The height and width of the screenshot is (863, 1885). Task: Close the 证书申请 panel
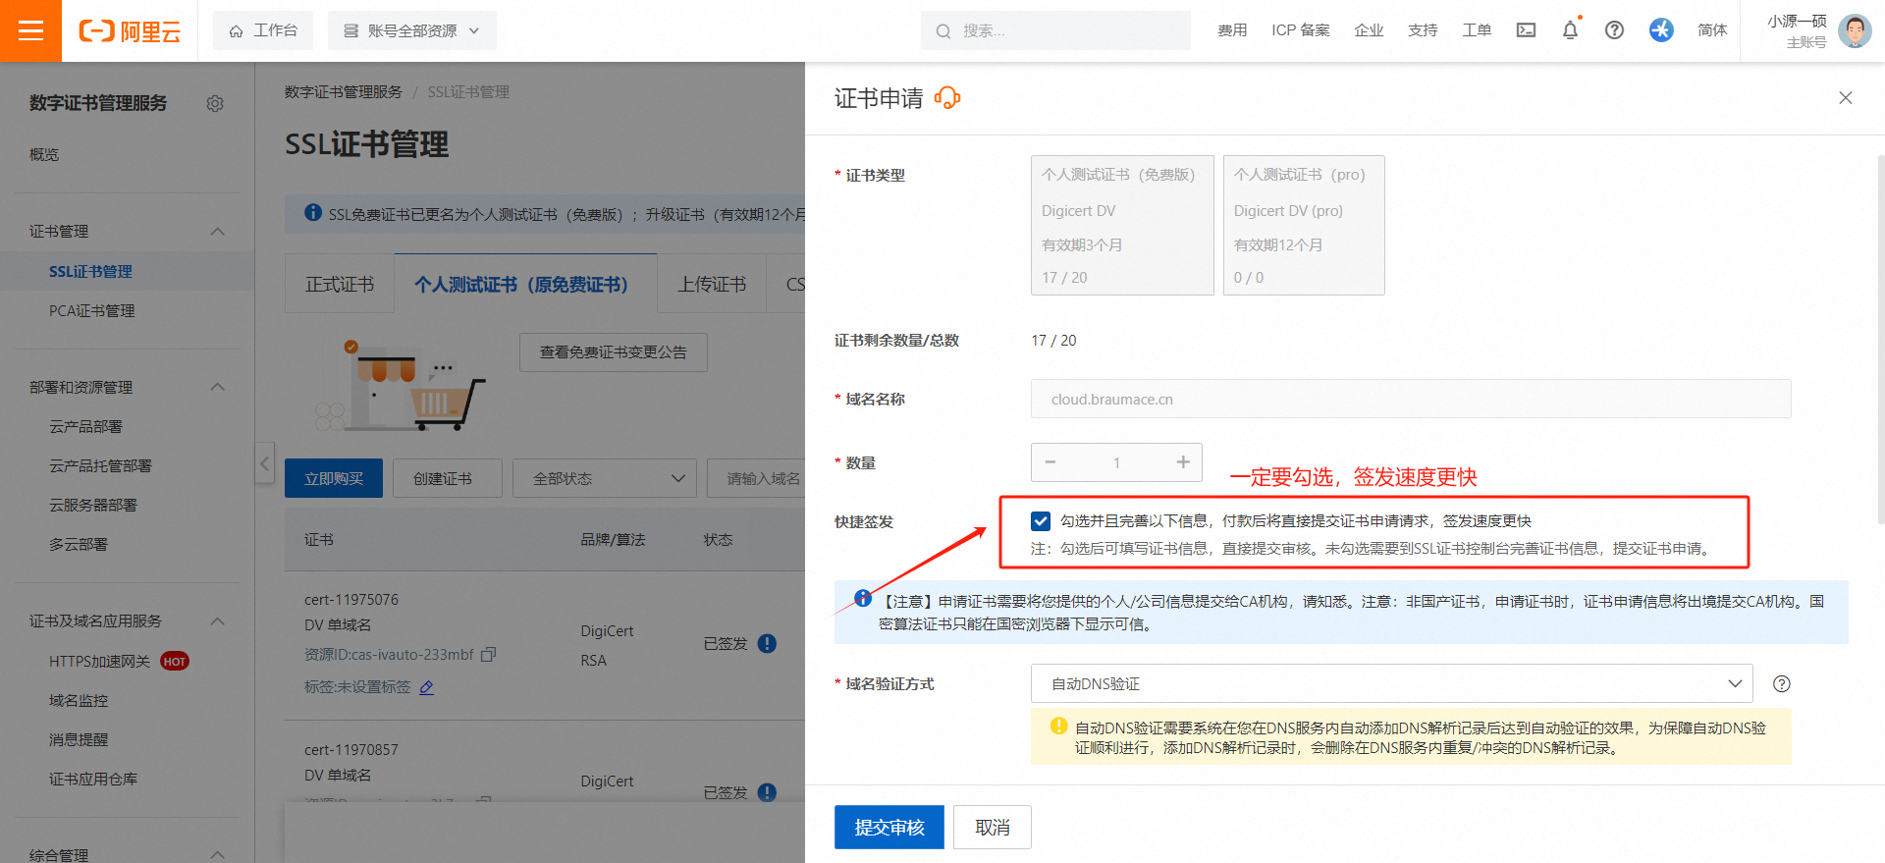pos(1846,97)
